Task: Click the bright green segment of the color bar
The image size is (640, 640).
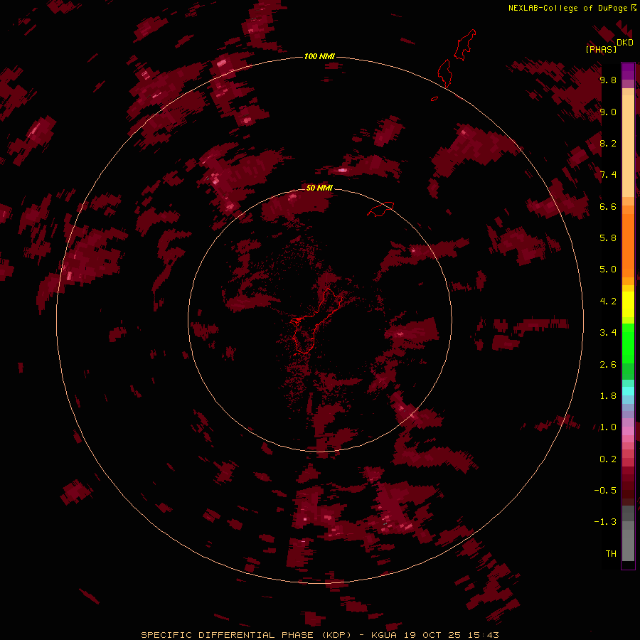Action: pyautogui.click(x=628, y=344)
